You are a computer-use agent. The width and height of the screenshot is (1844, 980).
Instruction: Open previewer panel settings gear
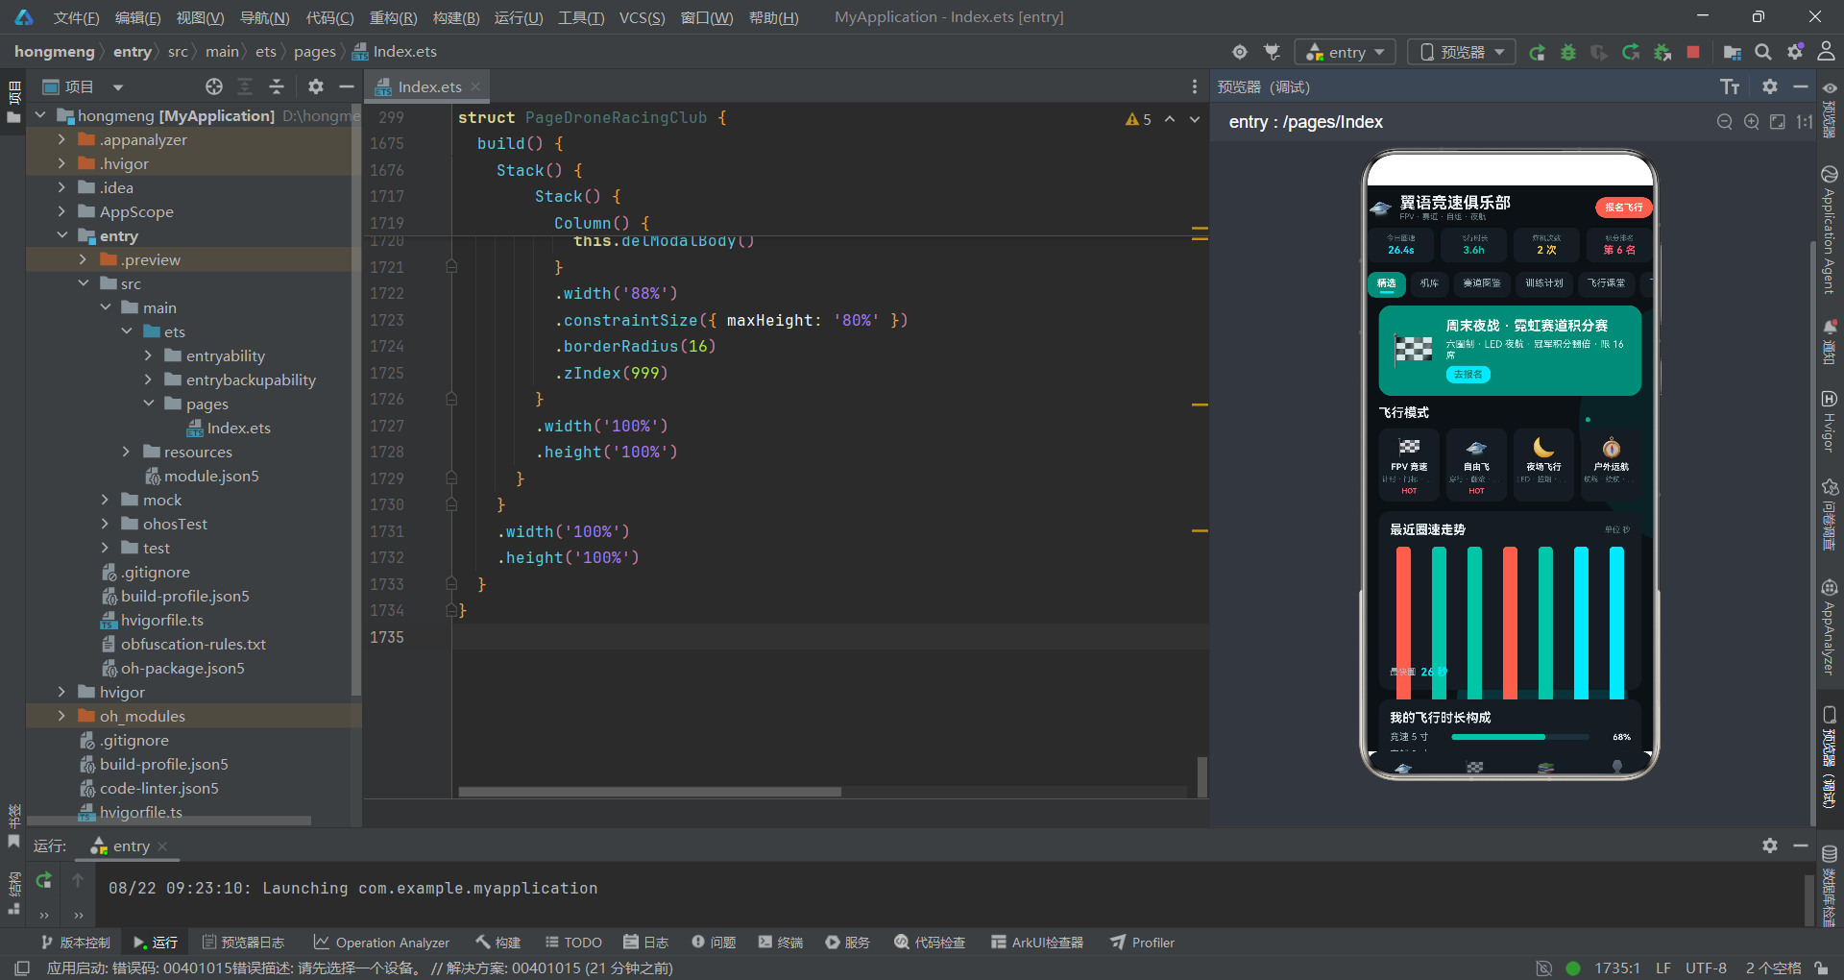1770,86
